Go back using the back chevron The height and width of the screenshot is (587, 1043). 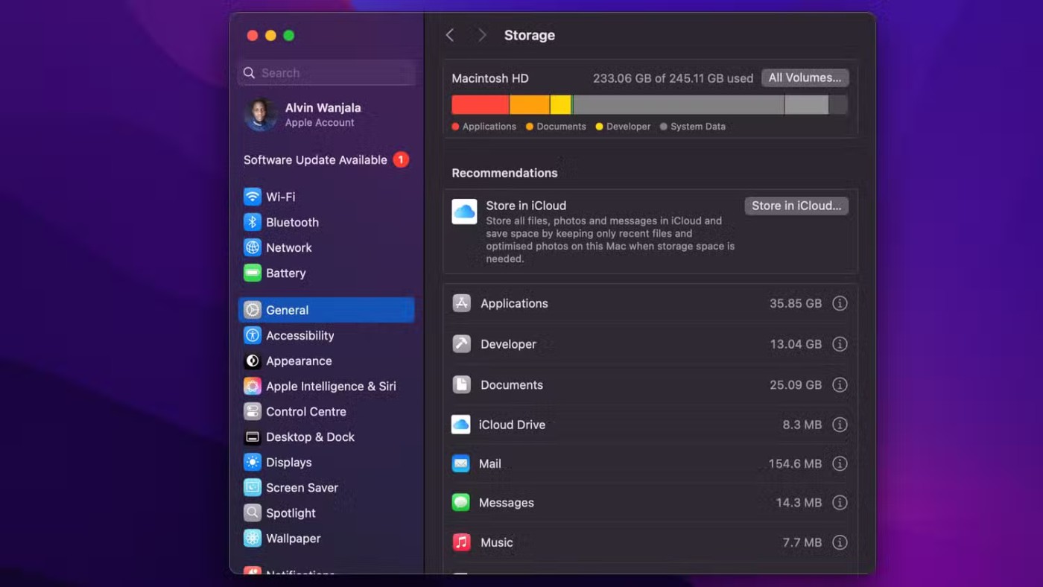[x=450, y=35]
